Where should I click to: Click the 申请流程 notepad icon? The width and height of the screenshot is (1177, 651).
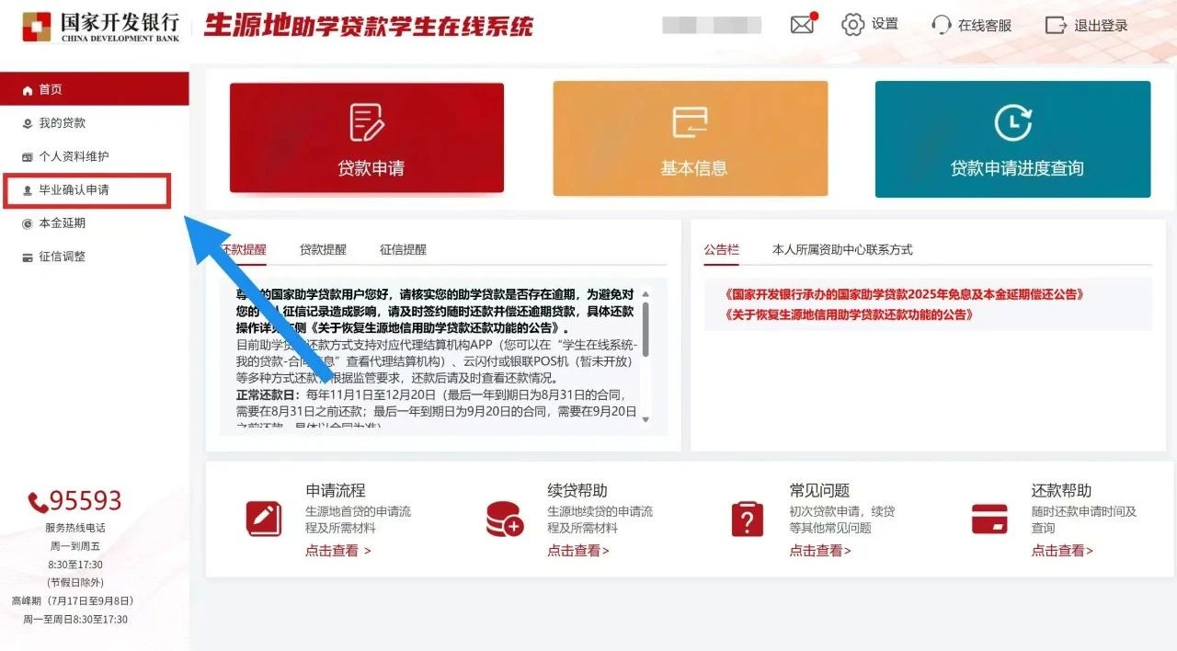point(264,519)
